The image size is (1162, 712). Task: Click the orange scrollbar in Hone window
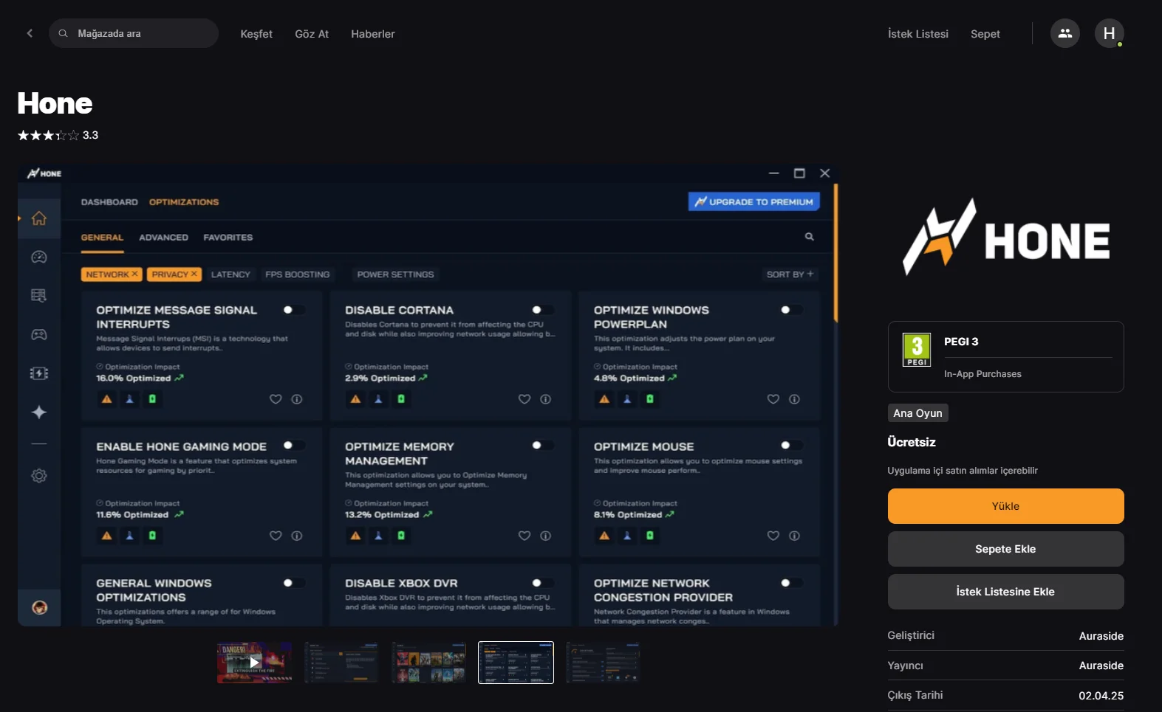click(x=835, y=253)
